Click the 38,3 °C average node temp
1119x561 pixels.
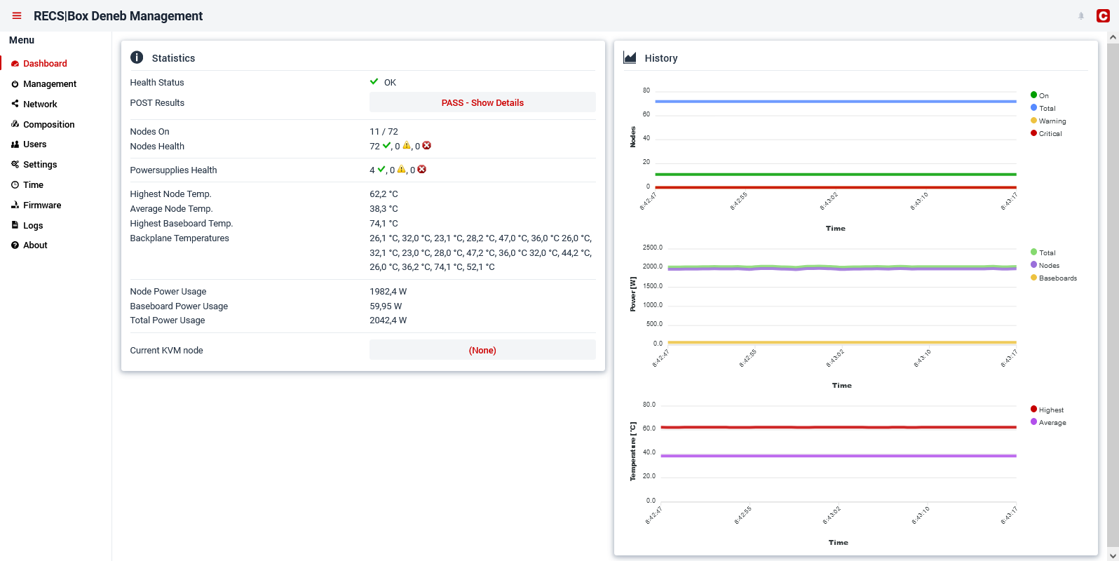point(384,209)
